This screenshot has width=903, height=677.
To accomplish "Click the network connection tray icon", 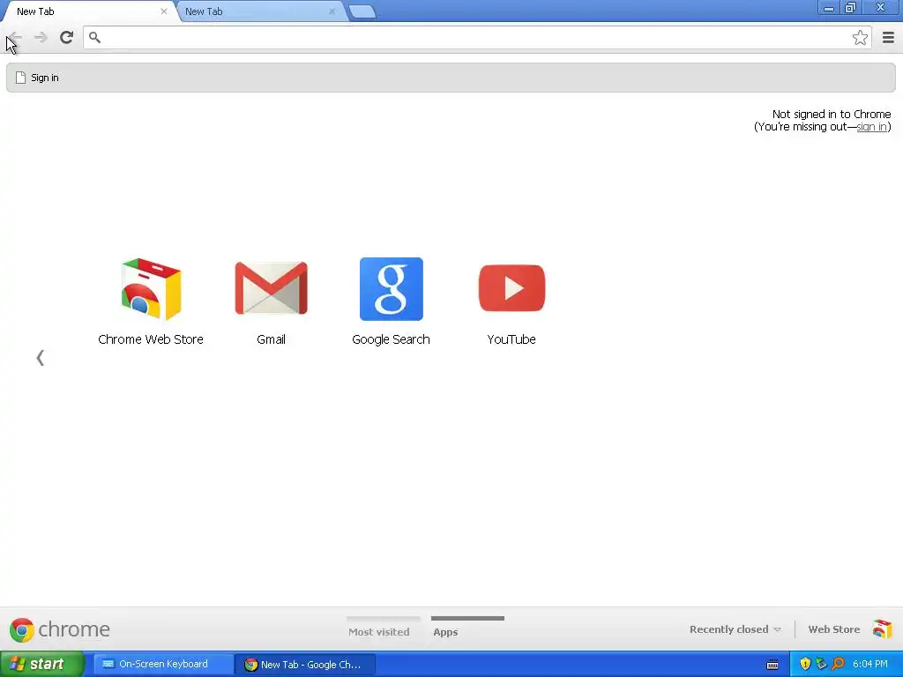I will coord(821,664).
